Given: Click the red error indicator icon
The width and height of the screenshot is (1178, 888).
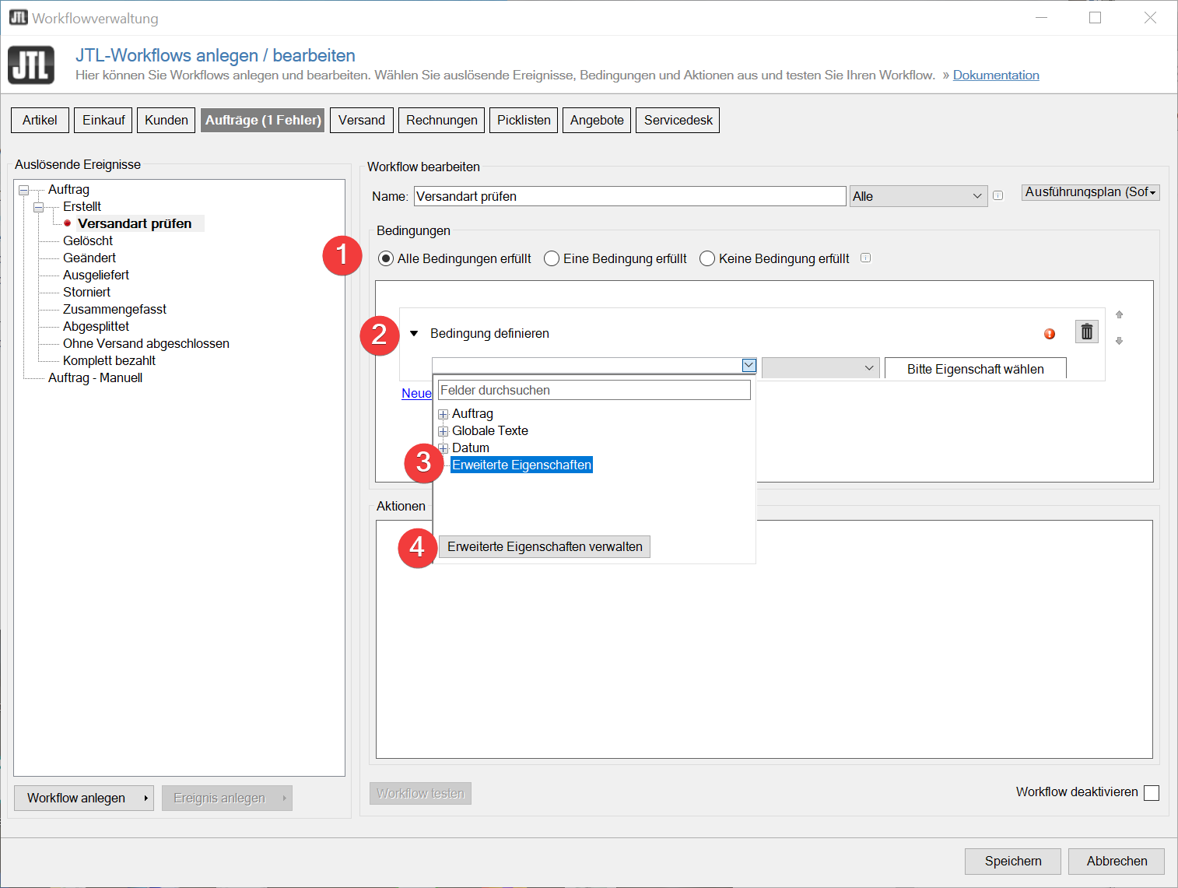Looking at the screenshot, I should pos(1050,334).
